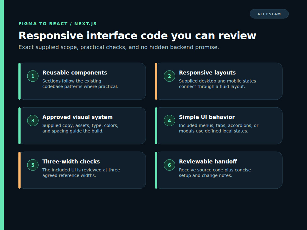Click number 3 circle badge

pos(33,121)
